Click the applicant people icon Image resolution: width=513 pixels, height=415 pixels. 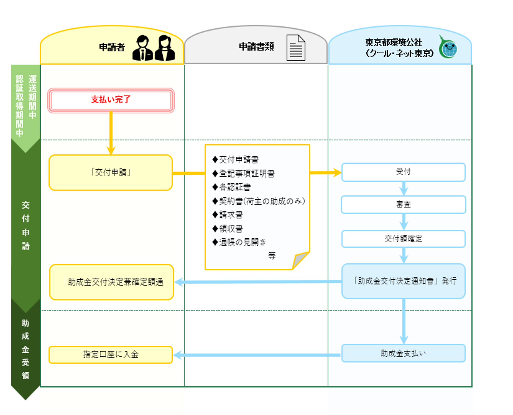click(x=154, y=48)
